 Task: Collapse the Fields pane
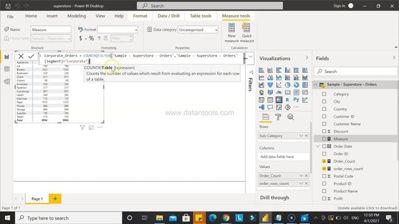pos(394,58)
